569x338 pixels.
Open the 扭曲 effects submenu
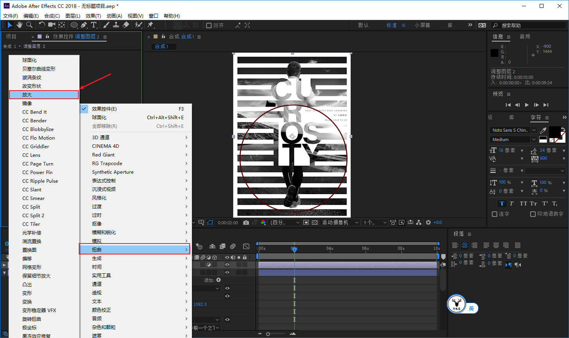tap(135, 249)
